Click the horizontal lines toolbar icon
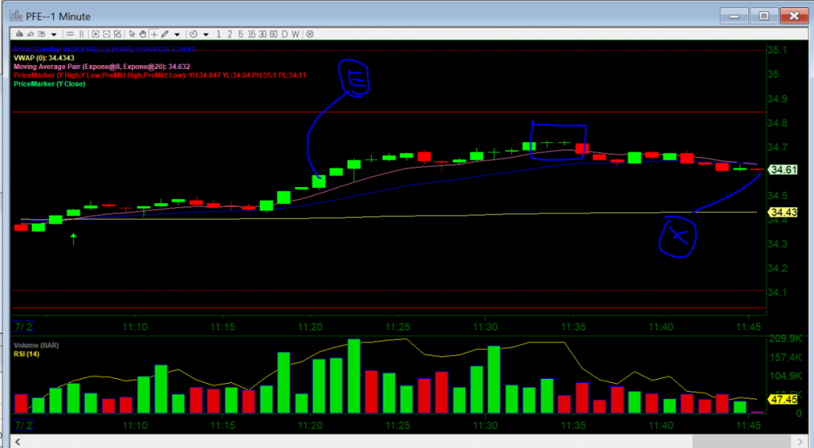The image size is (814, 448). click(70, 34)
